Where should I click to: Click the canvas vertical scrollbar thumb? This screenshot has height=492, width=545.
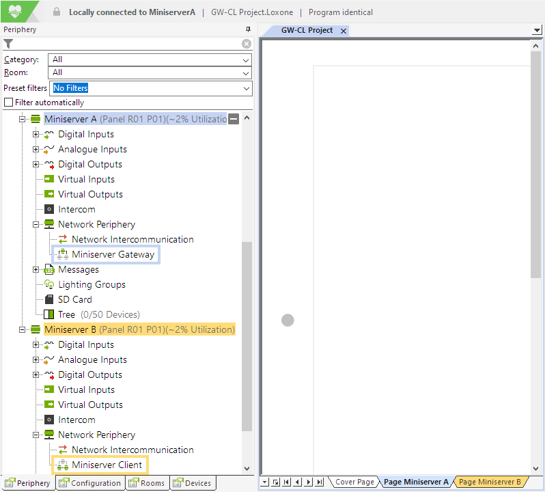(x=535, y=164)
